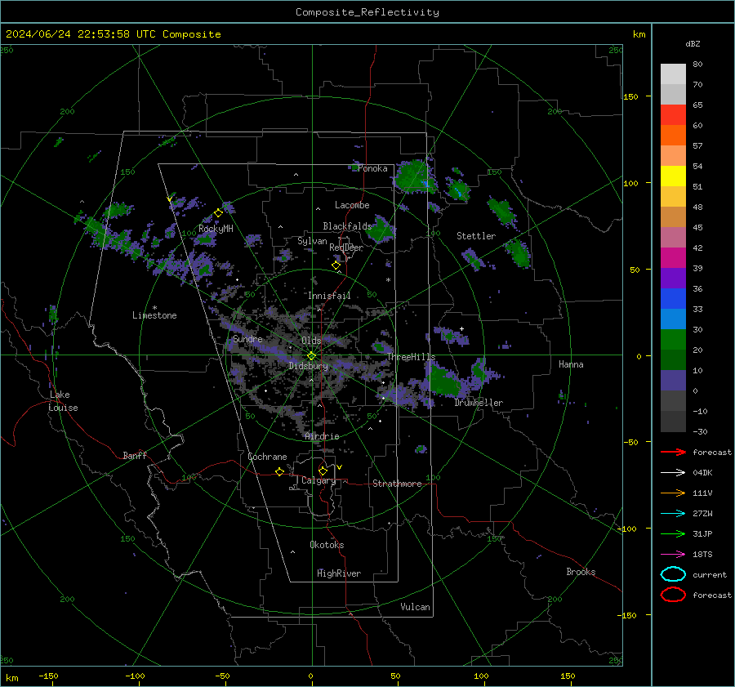Select the blue 33–36 dBZ color swatch
This screenshot has width=735, height=687.
click(x=673, y=298)
